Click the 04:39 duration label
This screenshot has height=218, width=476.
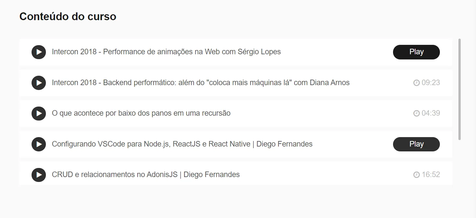click(x=431, y=113)
